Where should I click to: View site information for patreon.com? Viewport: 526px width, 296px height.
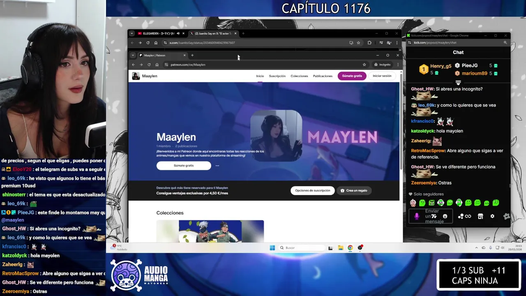coord(166,65)
